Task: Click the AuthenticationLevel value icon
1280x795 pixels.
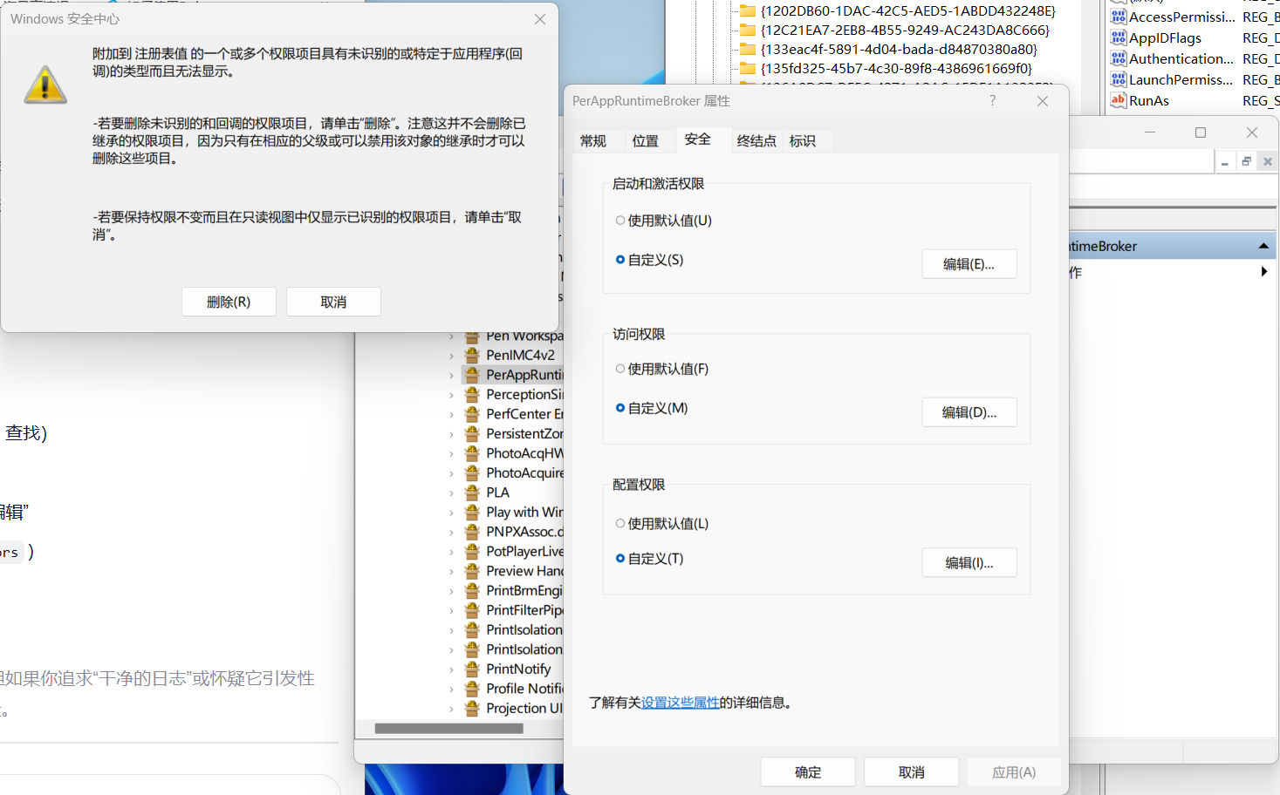Action: 1119,58
